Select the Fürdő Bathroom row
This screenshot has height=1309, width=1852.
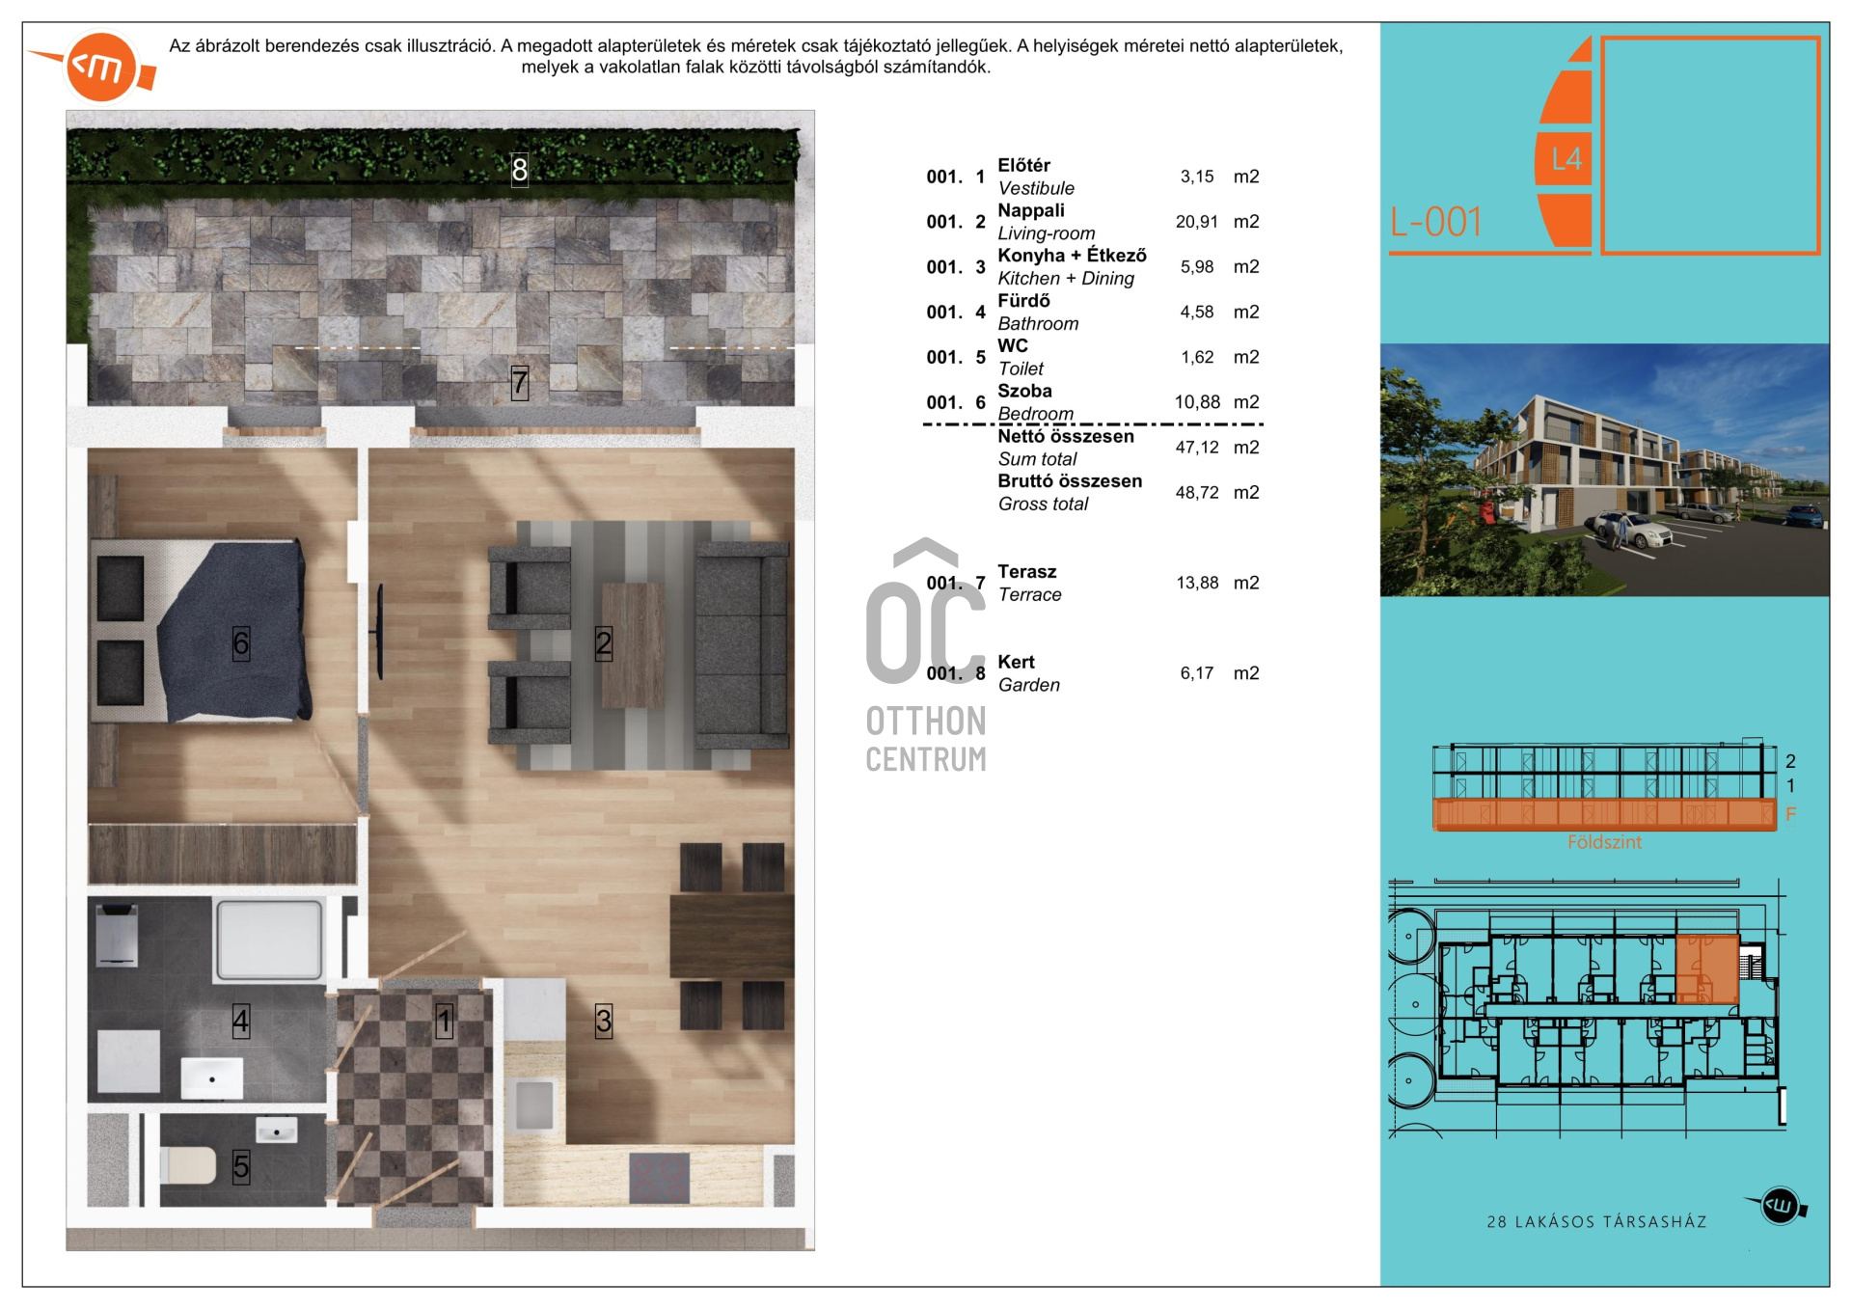[1030, 312]
